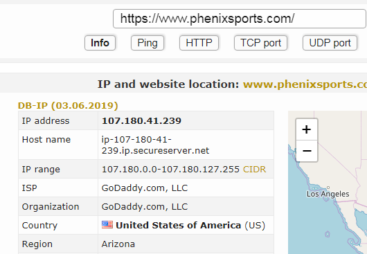The width and height of the screenshot is (367, 254).
Task: Choose the TCP port check
Action: (260, 43)
